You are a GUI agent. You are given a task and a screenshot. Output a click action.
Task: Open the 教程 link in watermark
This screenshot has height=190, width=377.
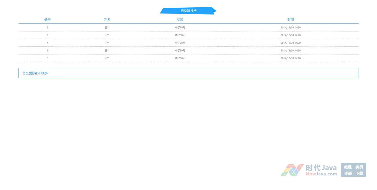pyautogui.click(x=348, y=167)
